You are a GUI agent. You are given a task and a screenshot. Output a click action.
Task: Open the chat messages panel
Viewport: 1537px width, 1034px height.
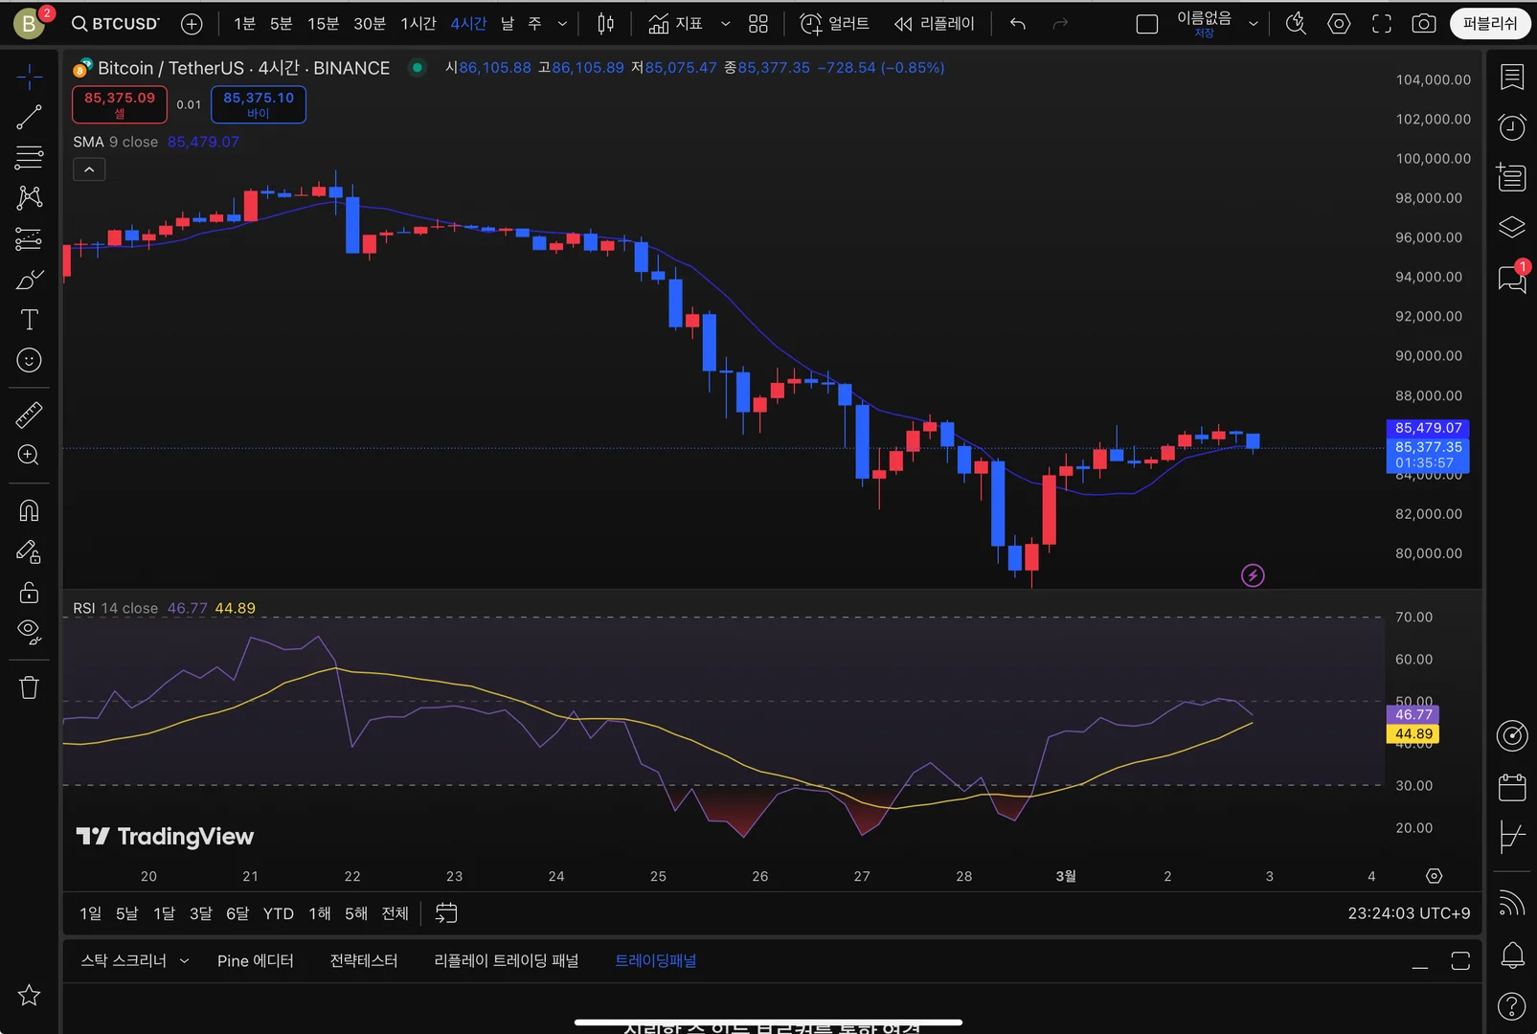1512,279
